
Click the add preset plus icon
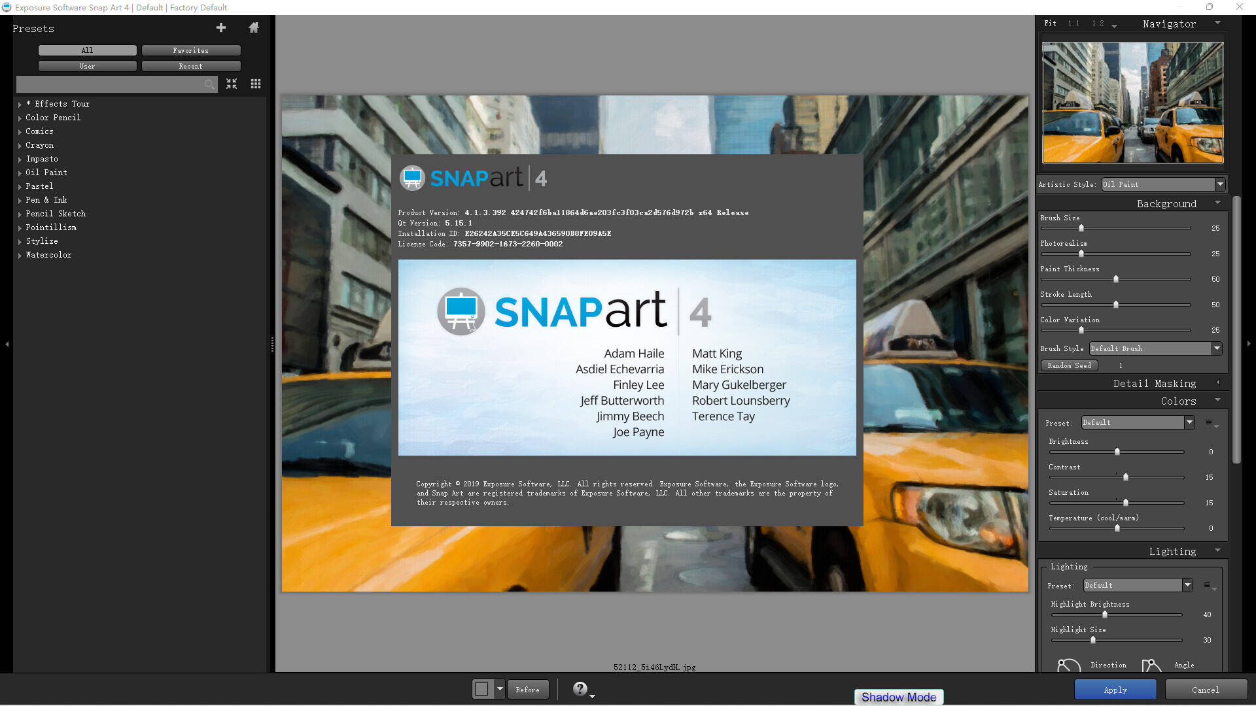point(221,27)
